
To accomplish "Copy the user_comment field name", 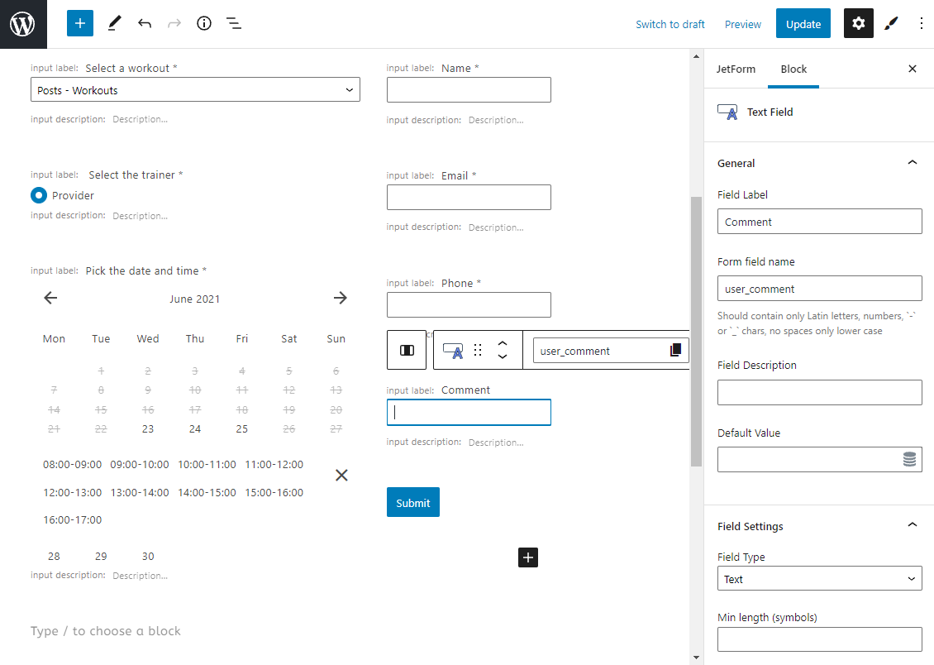I will click(675, 351).
